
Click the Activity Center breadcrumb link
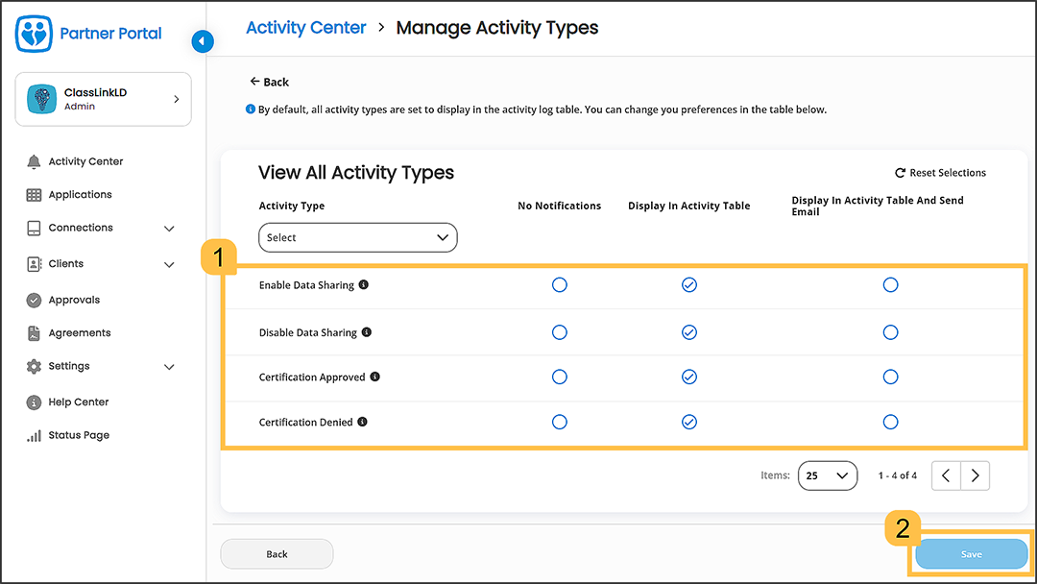coord(305,28)
